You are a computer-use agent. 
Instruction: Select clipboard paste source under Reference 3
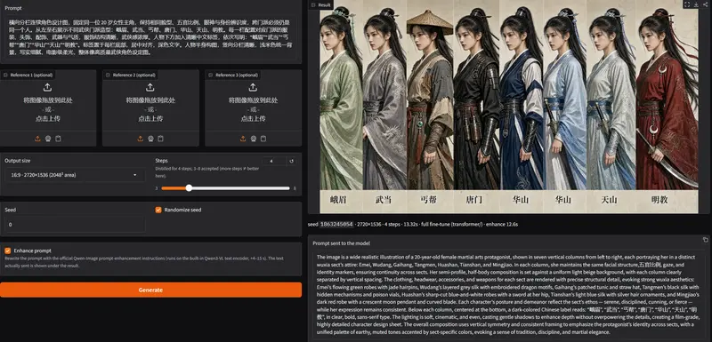(x=263, y=139)
